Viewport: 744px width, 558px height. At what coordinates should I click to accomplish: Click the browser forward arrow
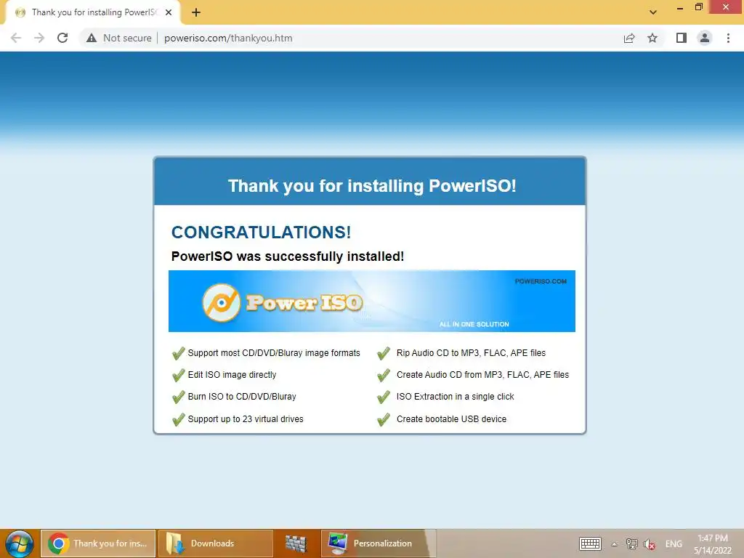tap(39, 38)
